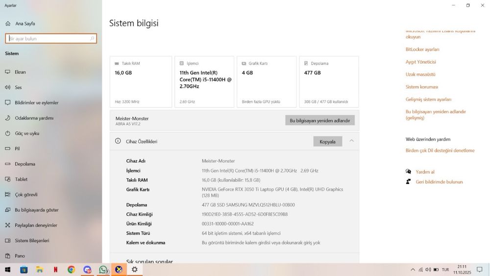Click the Yardım al chat icon
490x276 pixels.
pyautogui.click(x=408, y=172)
